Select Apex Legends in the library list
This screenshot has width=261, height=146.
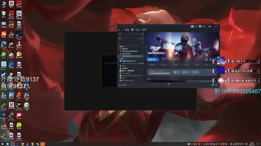pyautogui.click(x=125, y=73)
